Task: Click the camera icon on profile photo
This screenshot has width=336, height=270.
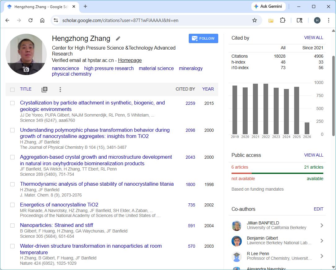Action: coord(26,69)
